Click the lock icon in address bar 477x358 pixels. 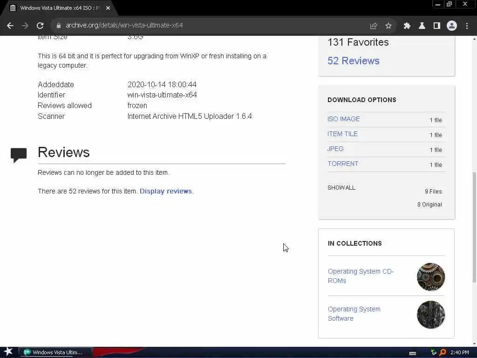pos(58,26)
